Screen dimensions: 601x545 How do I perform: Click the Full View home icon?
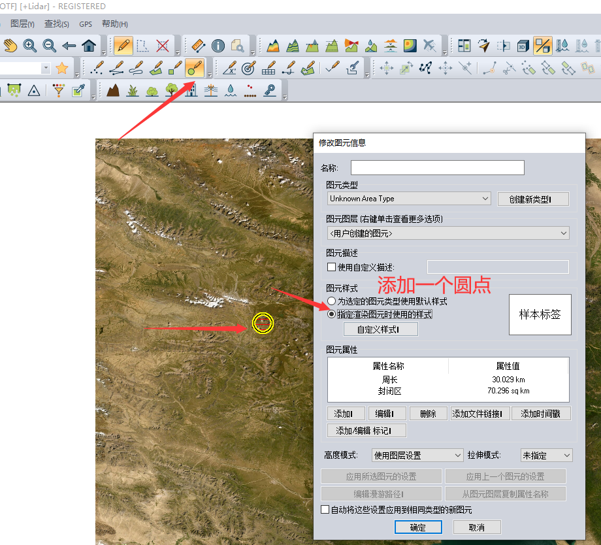[88, 46]
